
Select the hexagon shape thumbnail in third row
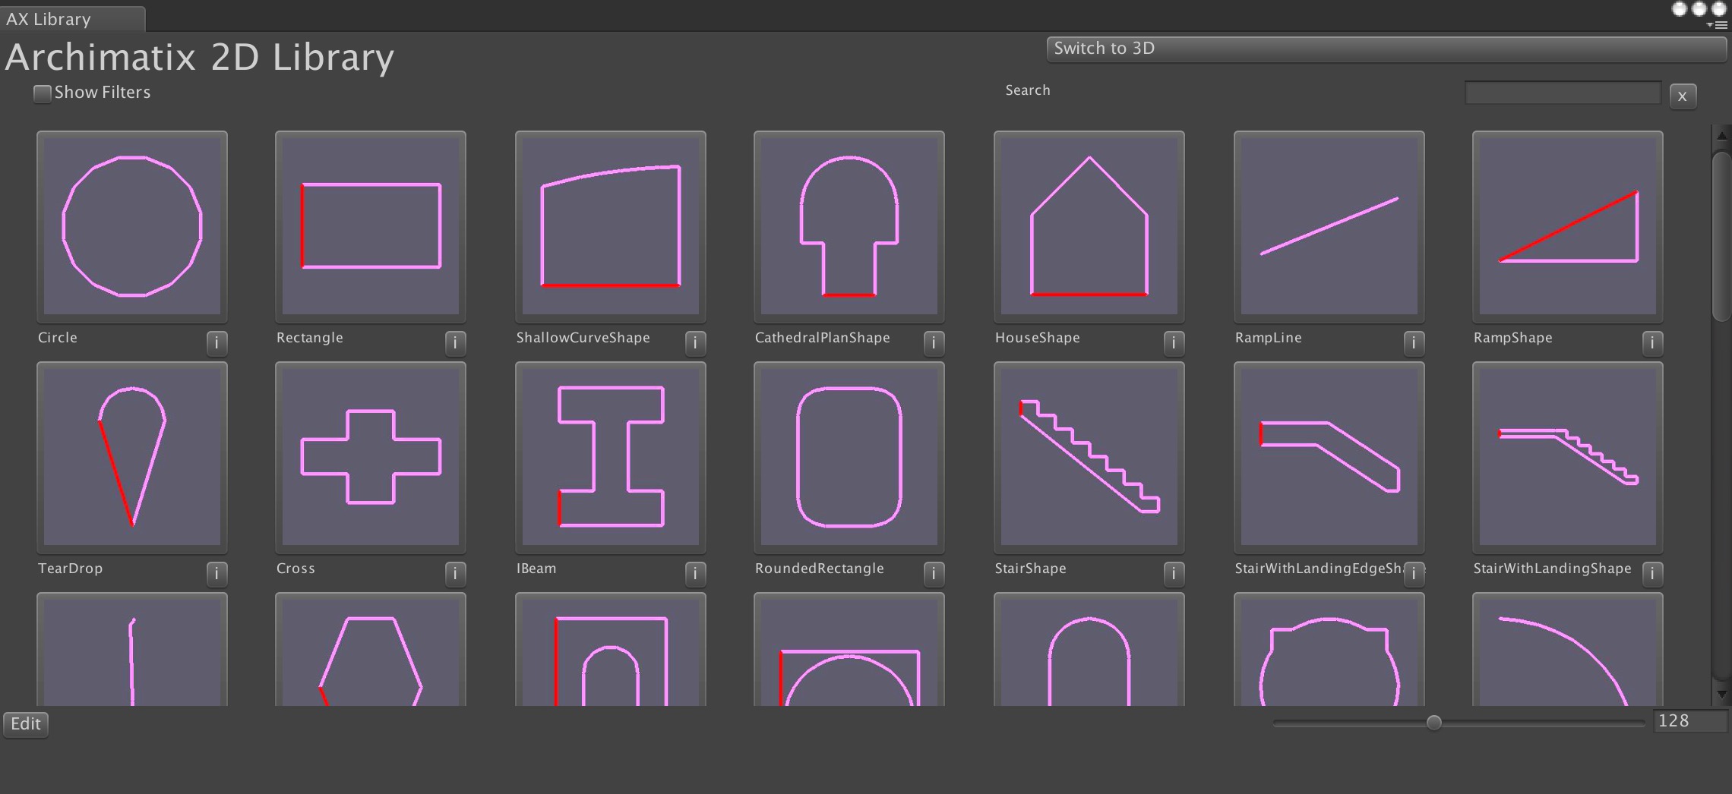coord(371,650)
